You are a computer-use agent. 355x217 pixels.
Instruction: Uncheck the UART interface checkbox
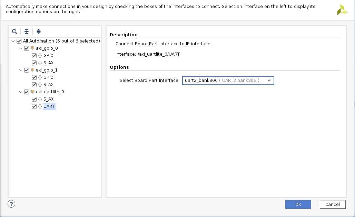pos(34,106)
